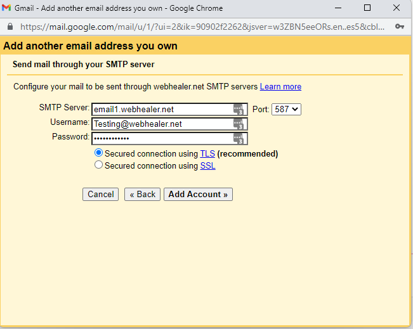Focus the Username input field
This screenshot has width=413, height=329.
pos(169,124)
